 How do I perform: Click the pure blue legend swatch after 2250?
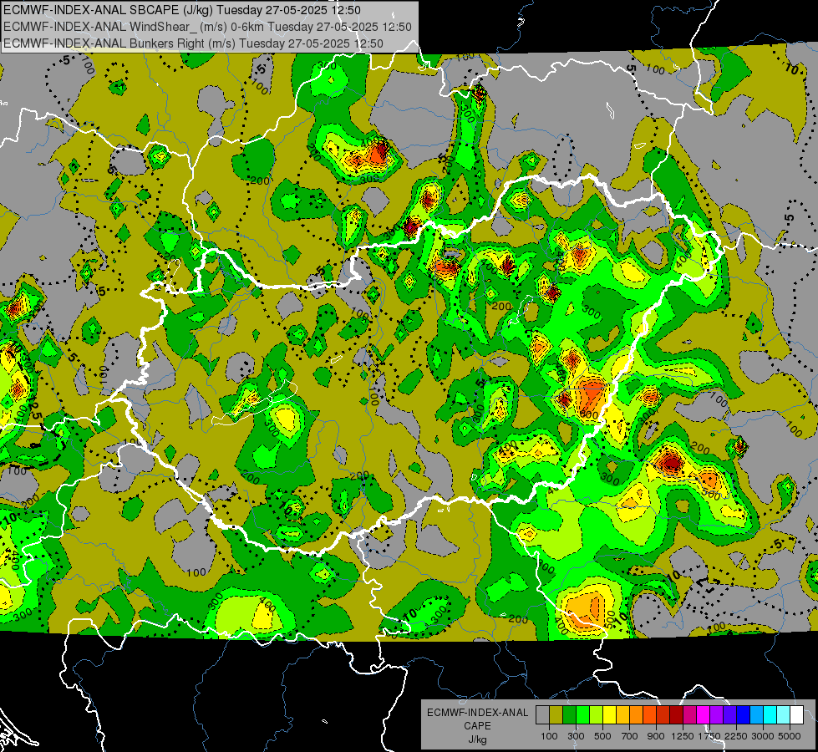743,715
